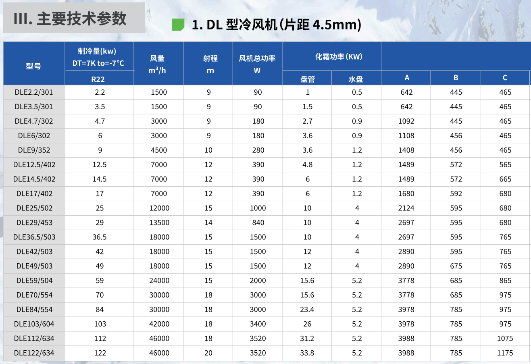The height and width of the screenshot is (364, 531).
Task: Click the green square bullet icon
Action: pyautogui.click(x=177, y=24)
